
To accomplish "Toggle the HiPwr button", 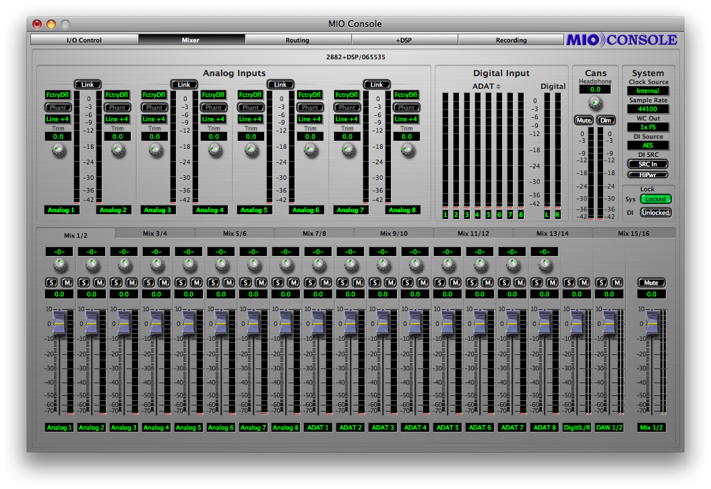I will point(648,175).
